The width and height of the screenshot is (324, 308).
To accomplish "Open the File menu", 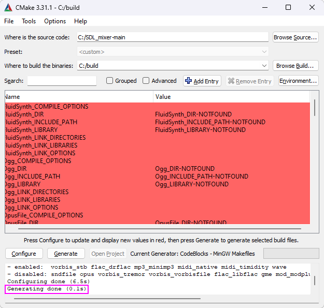I will (9, 21).
